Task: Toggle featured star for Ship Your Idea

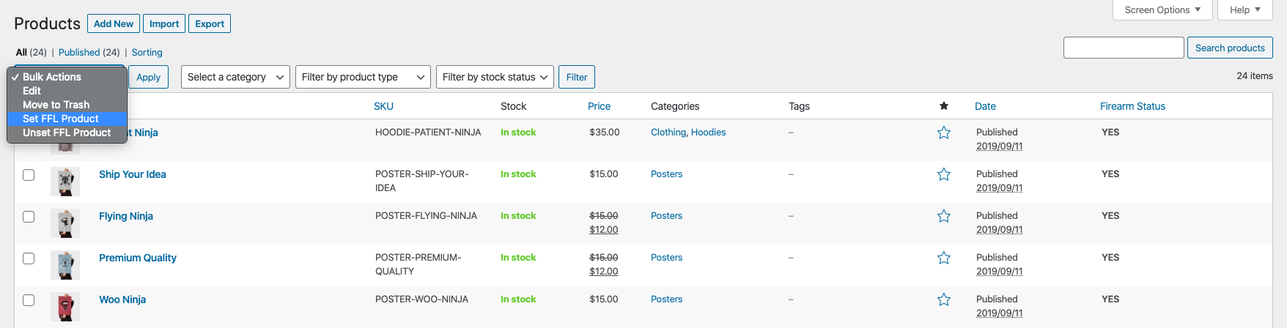Action: click(x=944, y=174)
